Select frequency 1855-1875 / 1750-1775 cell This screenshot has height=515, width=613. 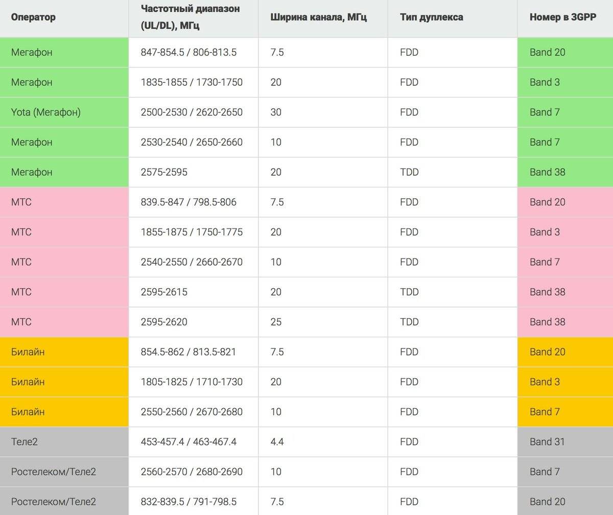(x=193, y=232)
